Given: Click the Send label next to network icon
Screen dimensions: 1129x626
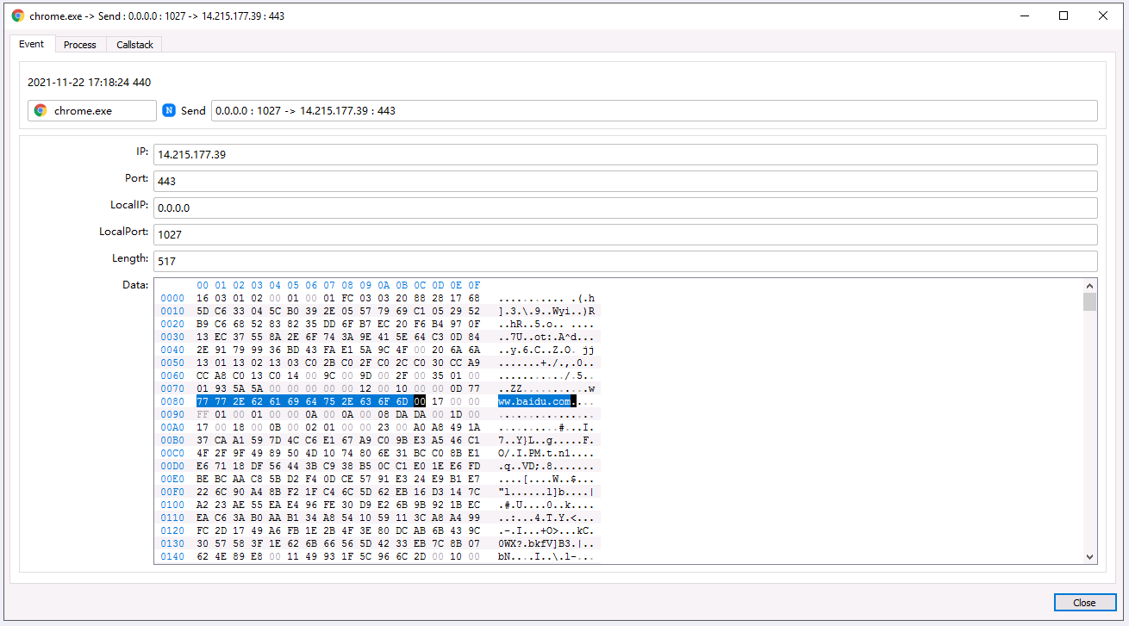Looking at the screenshot, I should click(x=193, y=110).
